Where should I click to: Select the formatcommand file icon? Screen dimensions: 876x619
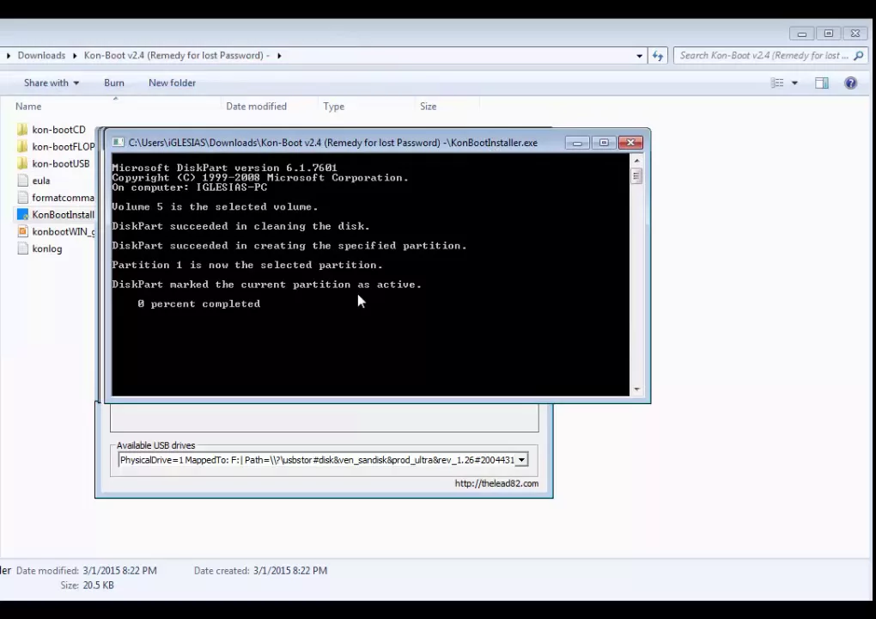[22, 198]
